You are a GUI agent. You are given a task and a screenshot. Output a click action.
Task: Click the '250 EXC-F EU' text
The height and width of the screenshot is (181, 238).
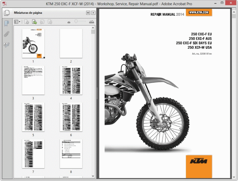(201, 34)
